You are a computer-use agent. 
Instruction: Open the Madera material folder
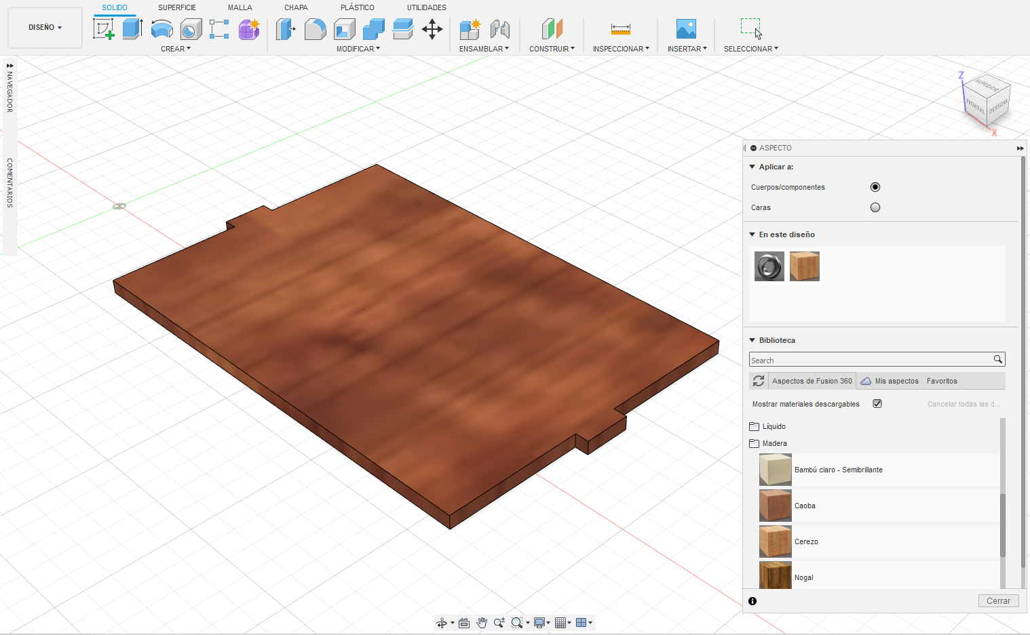tap(768, 443)
